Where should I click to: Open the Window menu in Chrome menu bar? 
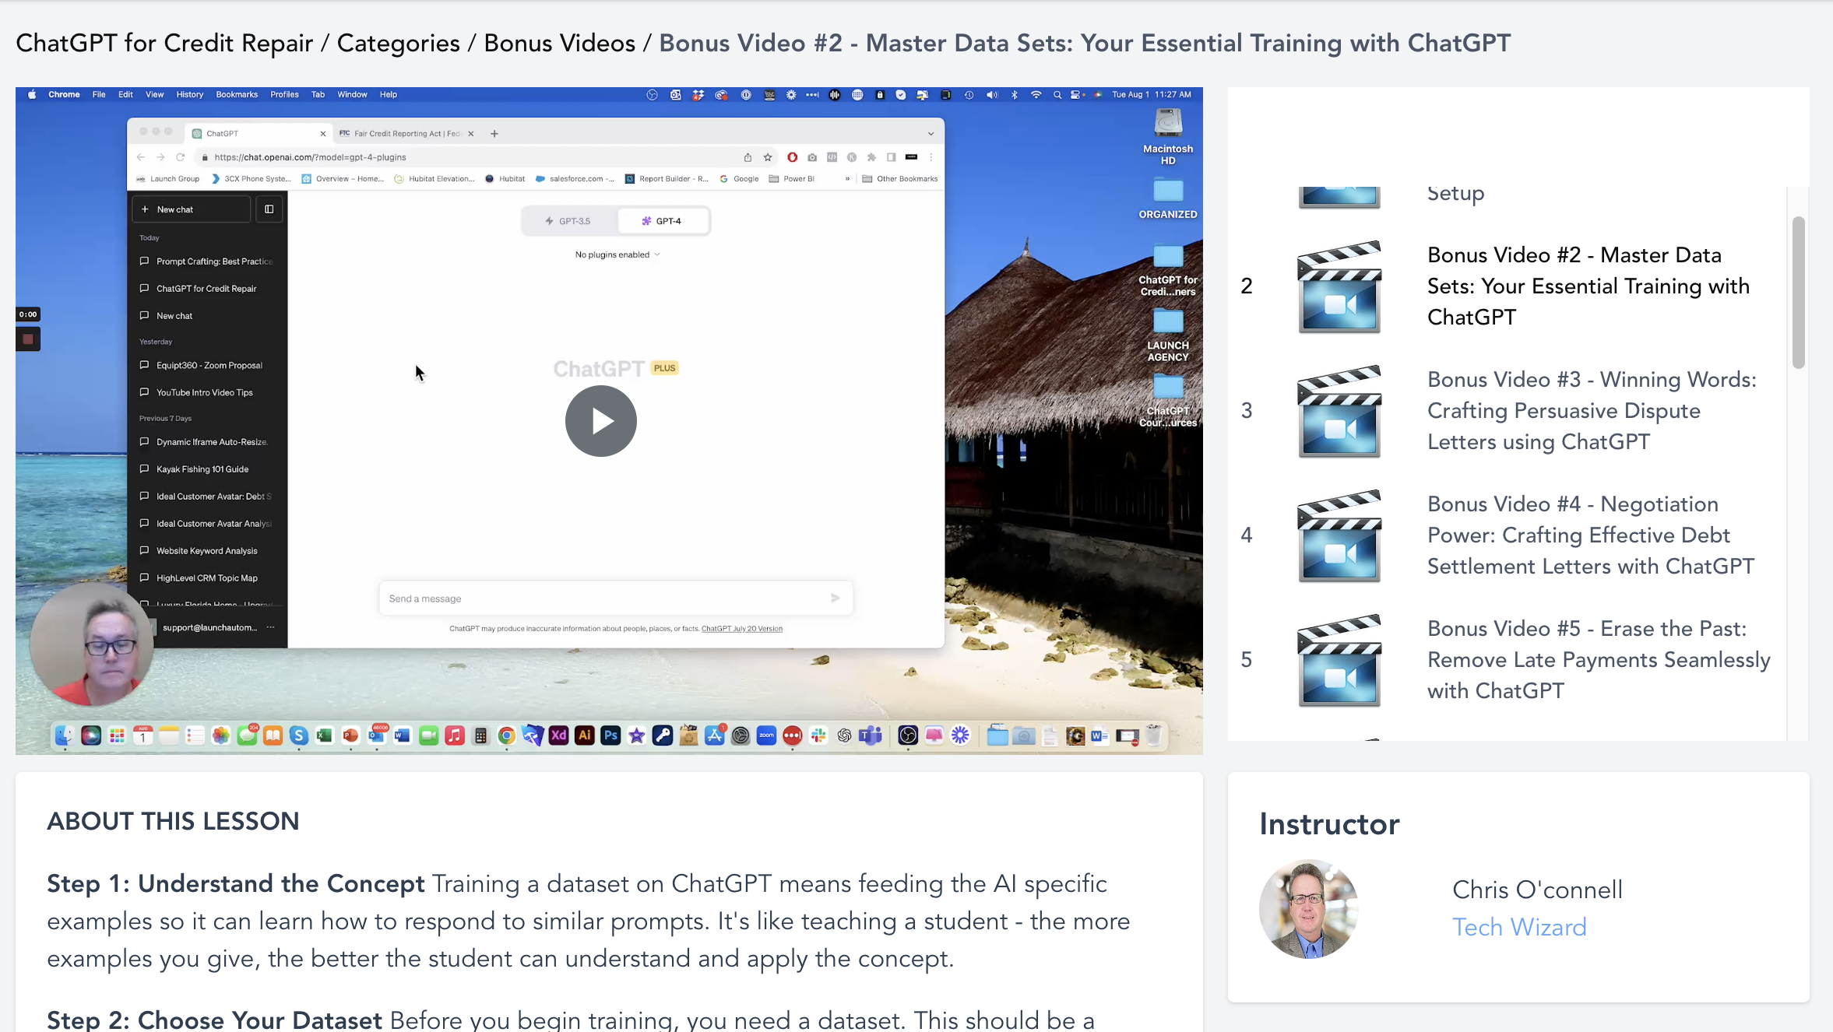click(352, 95)
